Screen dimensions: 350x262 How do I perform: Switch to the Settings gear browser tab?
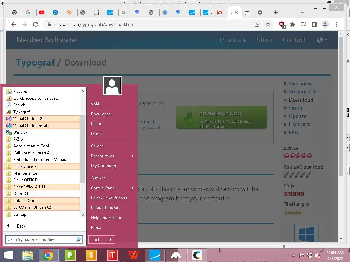[260, 12]
